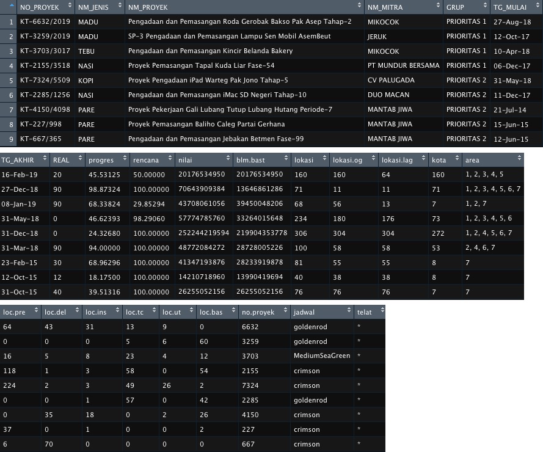This screenshot has width=543, height=452.
Task: Select the blm.bast column header
Action: pyautogui.click(x=250, y=160)
